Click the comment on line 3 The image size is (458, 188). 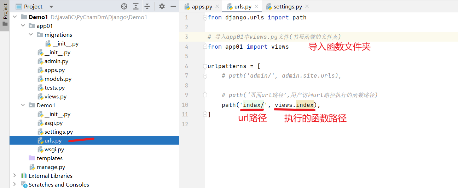coord(274,37)
